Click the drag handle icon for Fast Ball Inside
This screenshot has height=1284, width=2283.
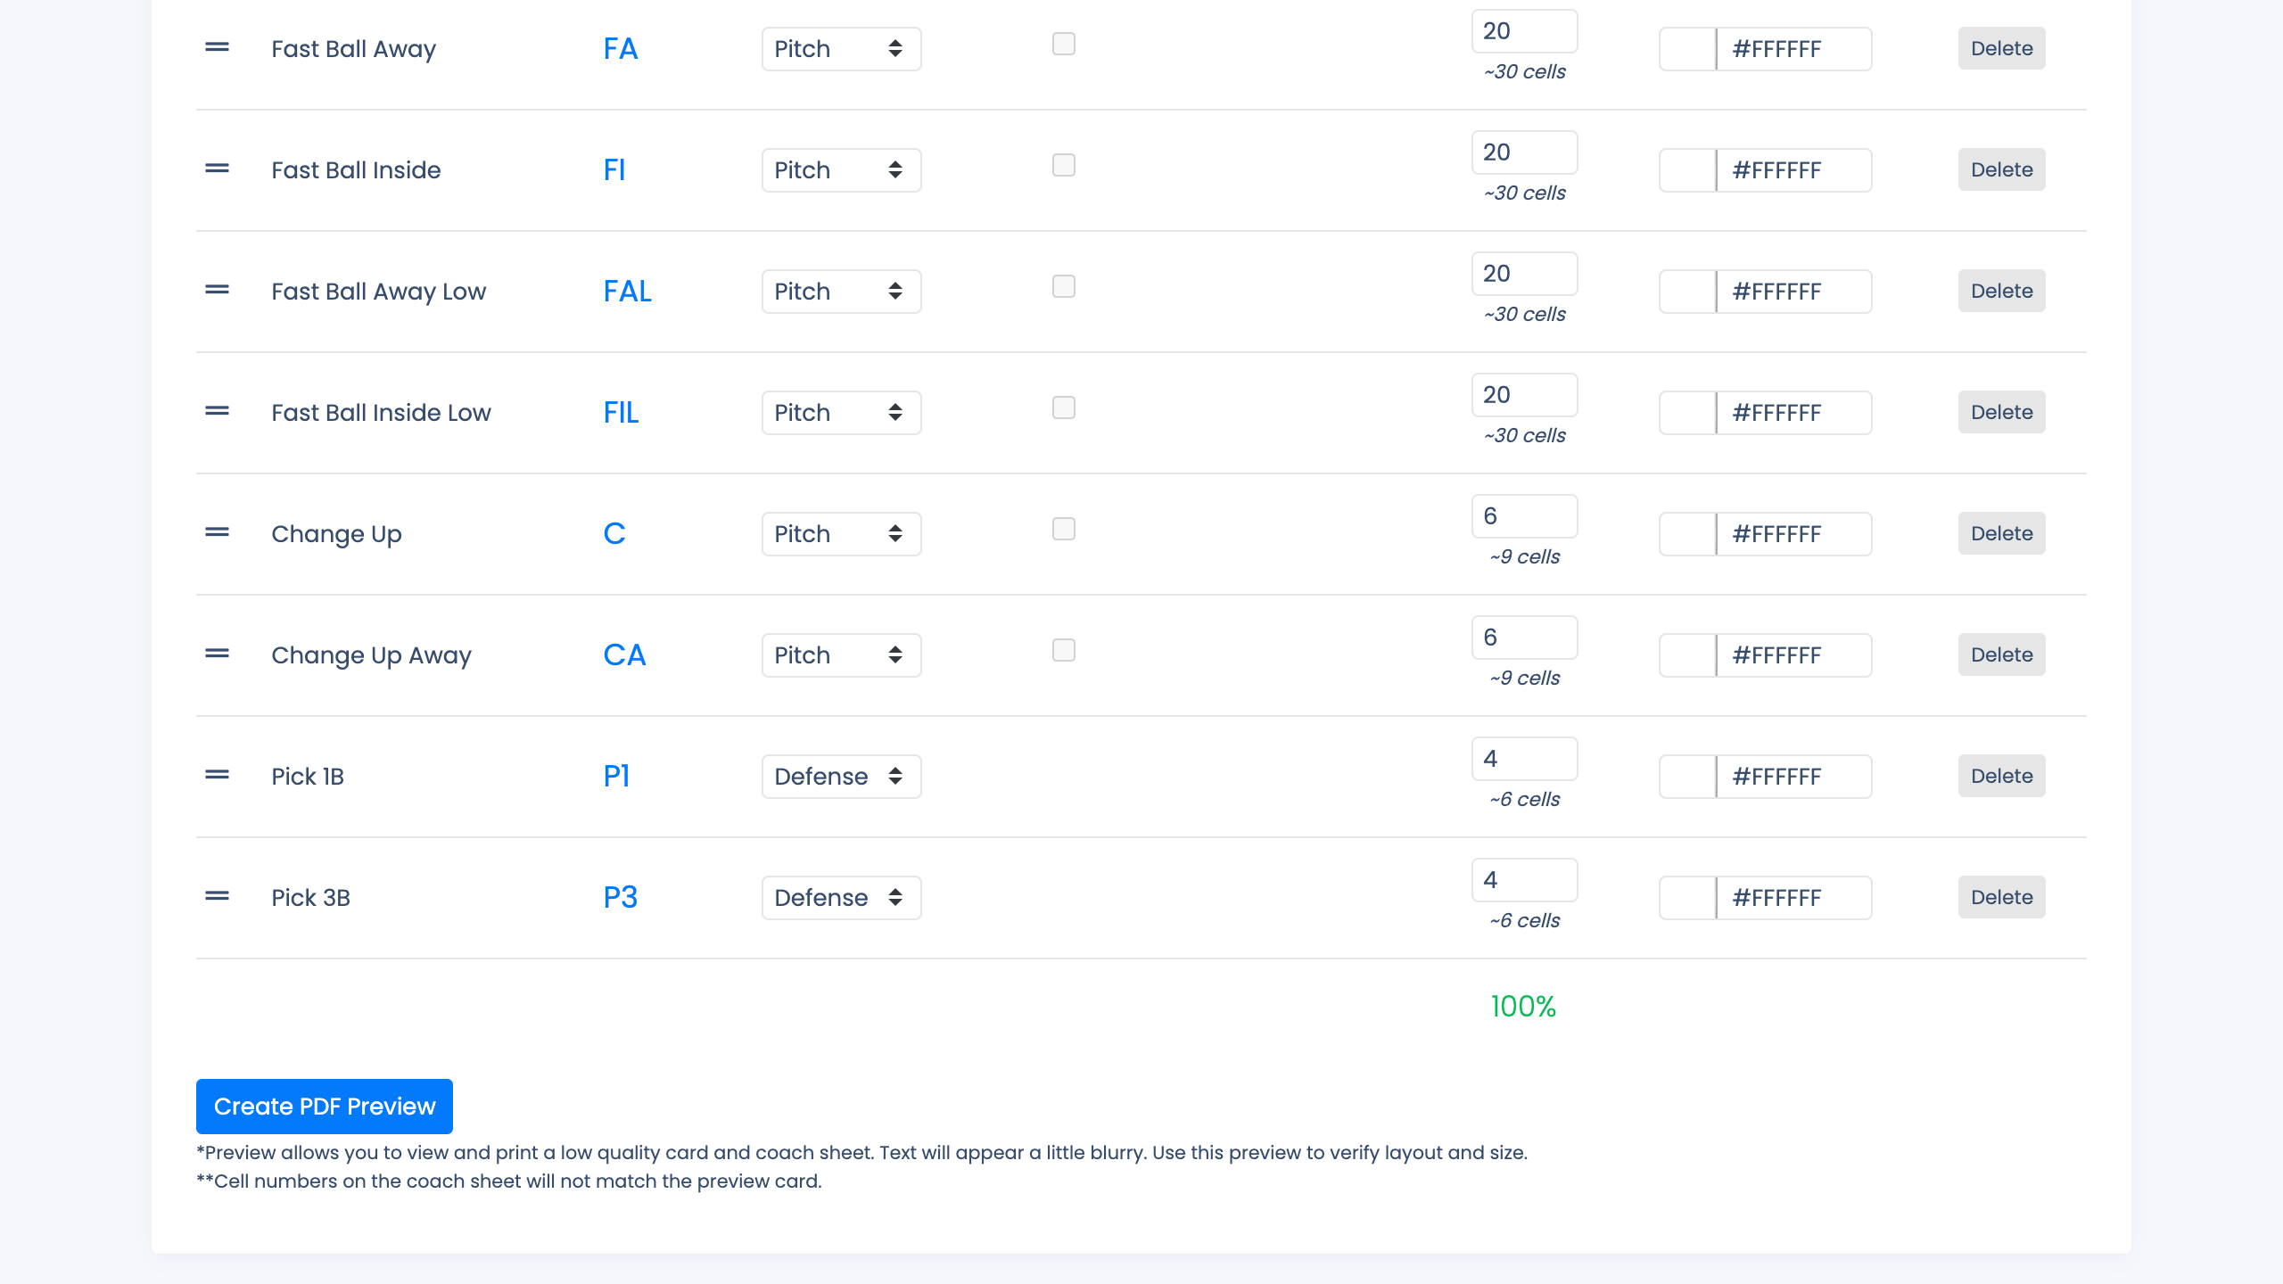click(x=217, y=169)
